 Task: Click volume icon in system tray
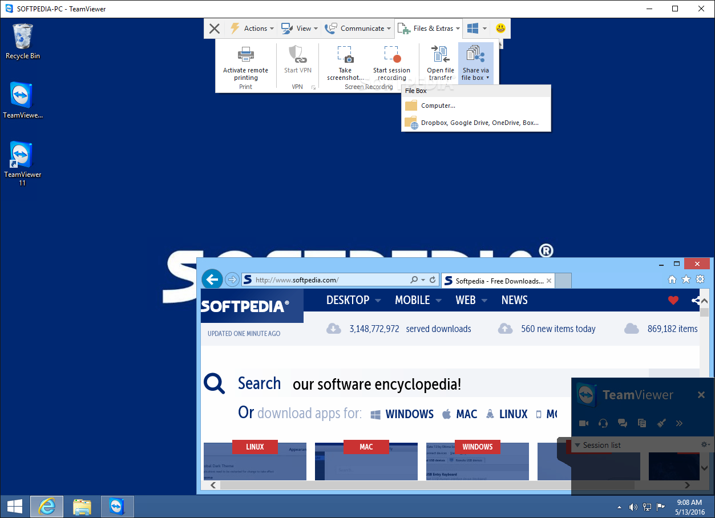point(633,507)
